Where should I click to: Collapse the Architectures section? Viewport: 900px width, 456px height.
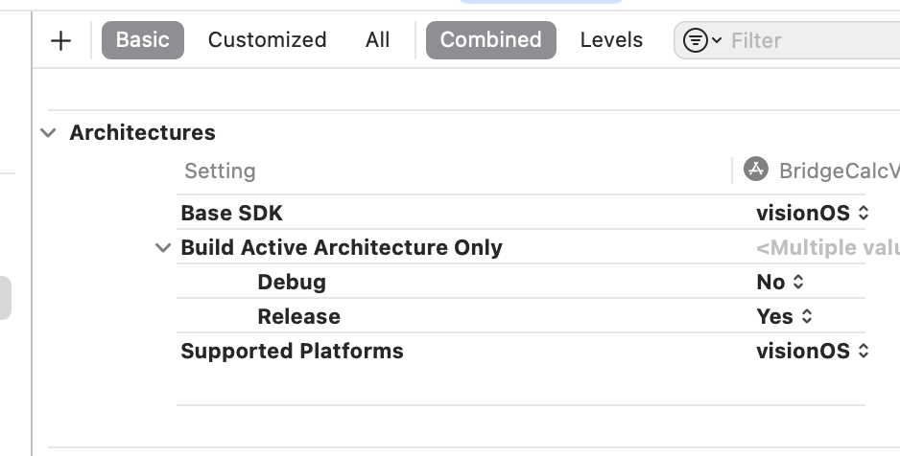click(49, 133)
